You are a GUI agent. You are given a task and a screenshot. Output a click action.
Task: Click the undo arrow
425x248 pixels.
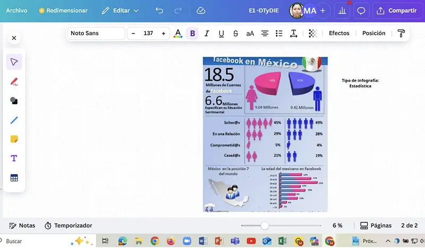[159, 10]
